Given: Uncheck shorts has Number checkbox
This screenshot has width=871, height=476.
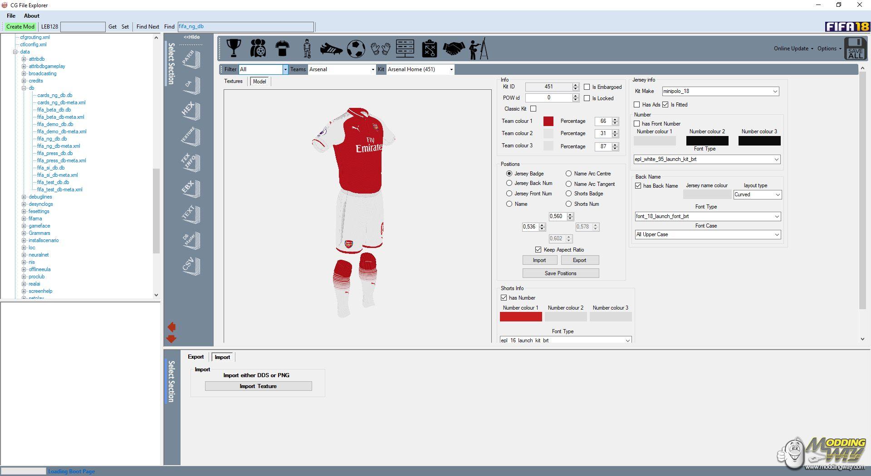Looking at the screenshot, I should (504, 298).
